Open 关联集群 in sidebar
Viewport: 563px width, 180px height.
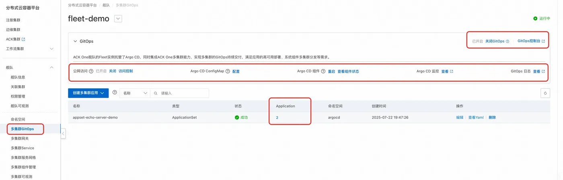[18, 87]
